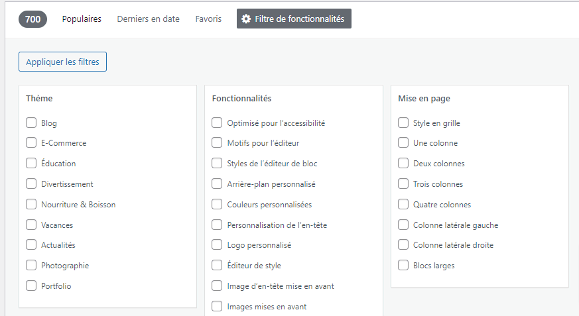Enable the E-Commerce checkbox
Image resolution: width=579 pixels, height=316 pixels.
[31, 142]
